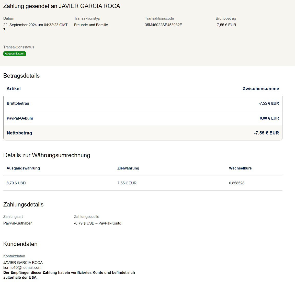Click the PayPal-Guthaben payment method text
Screen dimensions: 295x284
pyautogui.click(x=18, y=223)
